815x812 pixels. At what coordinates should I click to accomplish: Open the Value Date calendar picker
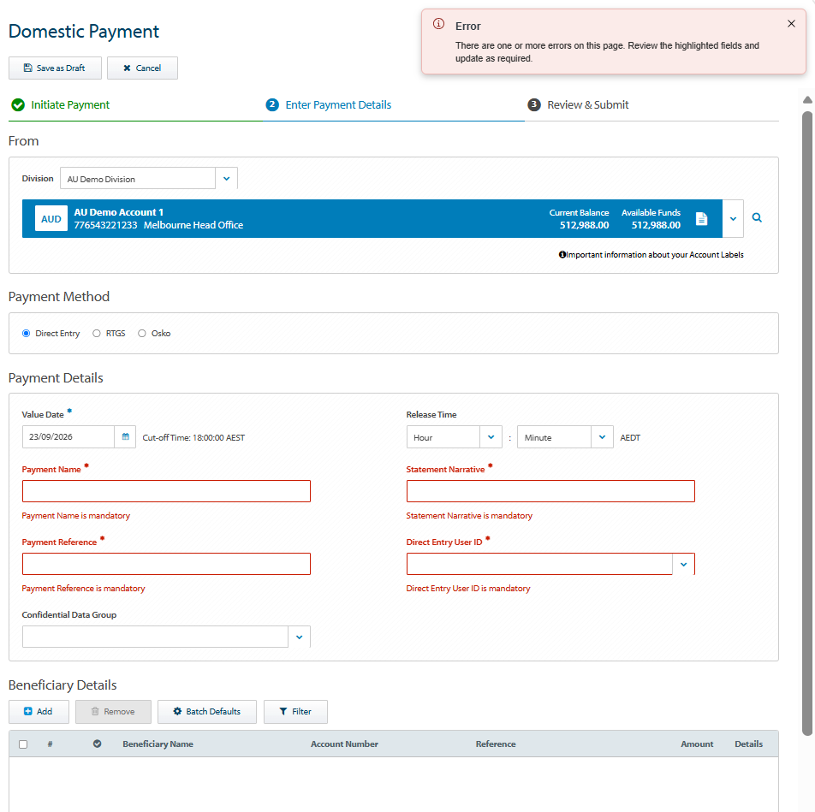pos(125,437)
